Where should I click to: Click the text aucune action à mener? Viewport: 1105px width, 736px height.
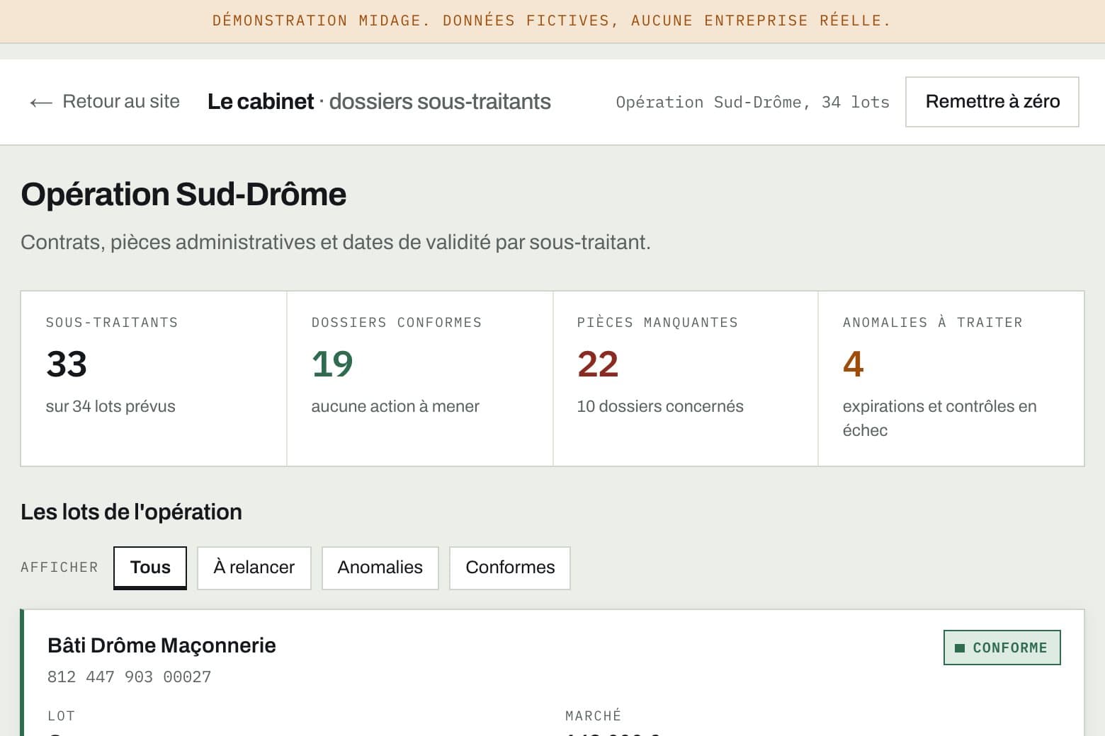[395, 407]
